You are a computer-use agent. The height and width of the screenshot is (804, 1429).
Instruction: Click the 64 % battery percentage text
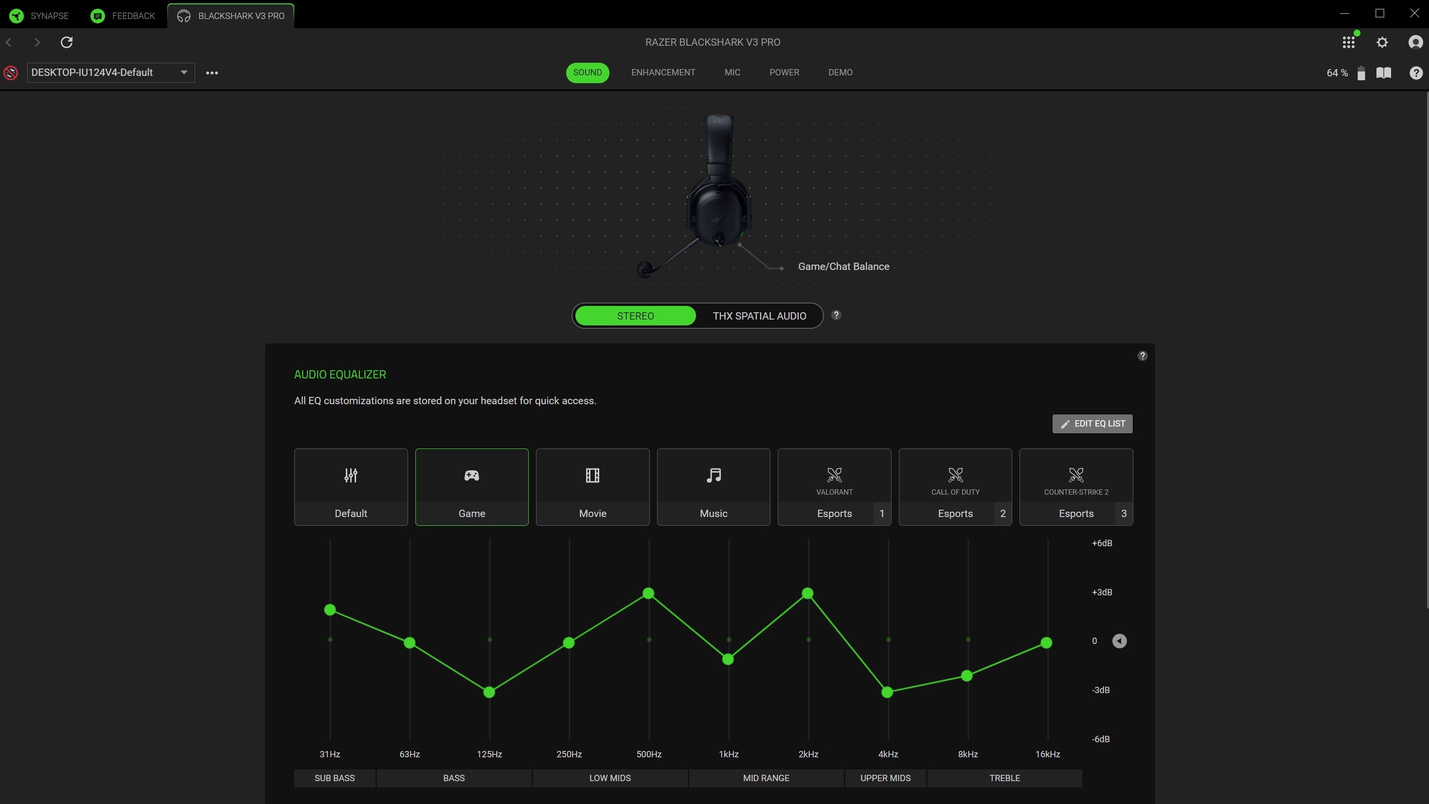point(1337,72)
